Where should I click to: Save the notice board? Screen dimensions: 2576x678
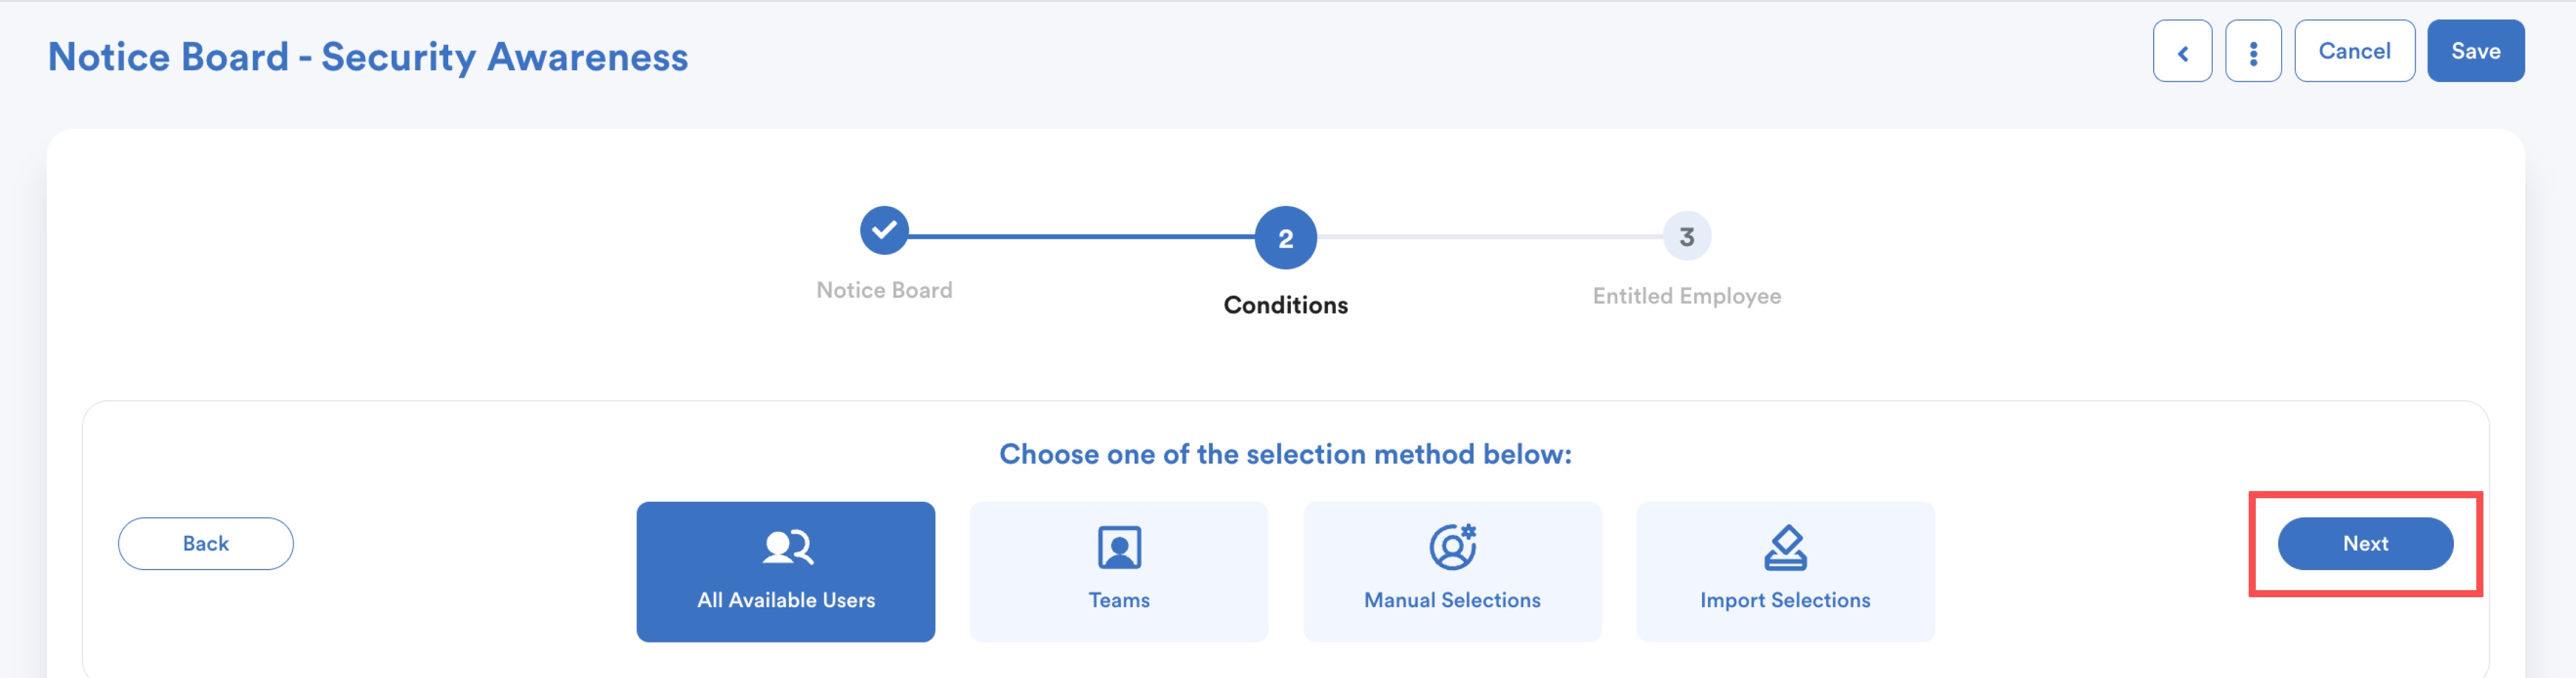coord(2475,51)
